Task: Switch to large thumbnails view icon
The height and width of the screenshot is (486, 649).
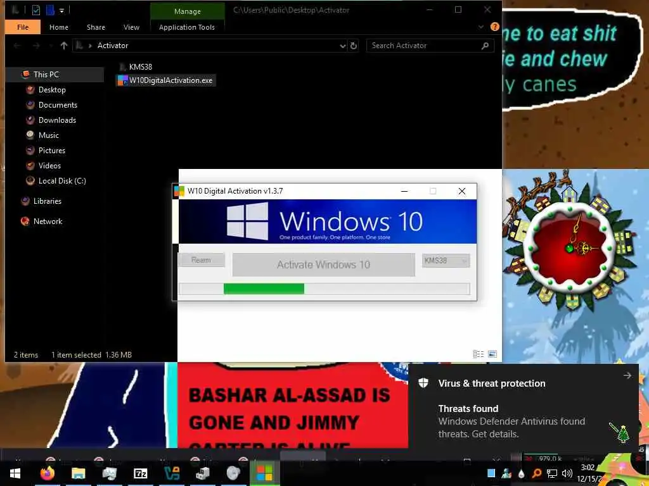Action: pos(492,354)
